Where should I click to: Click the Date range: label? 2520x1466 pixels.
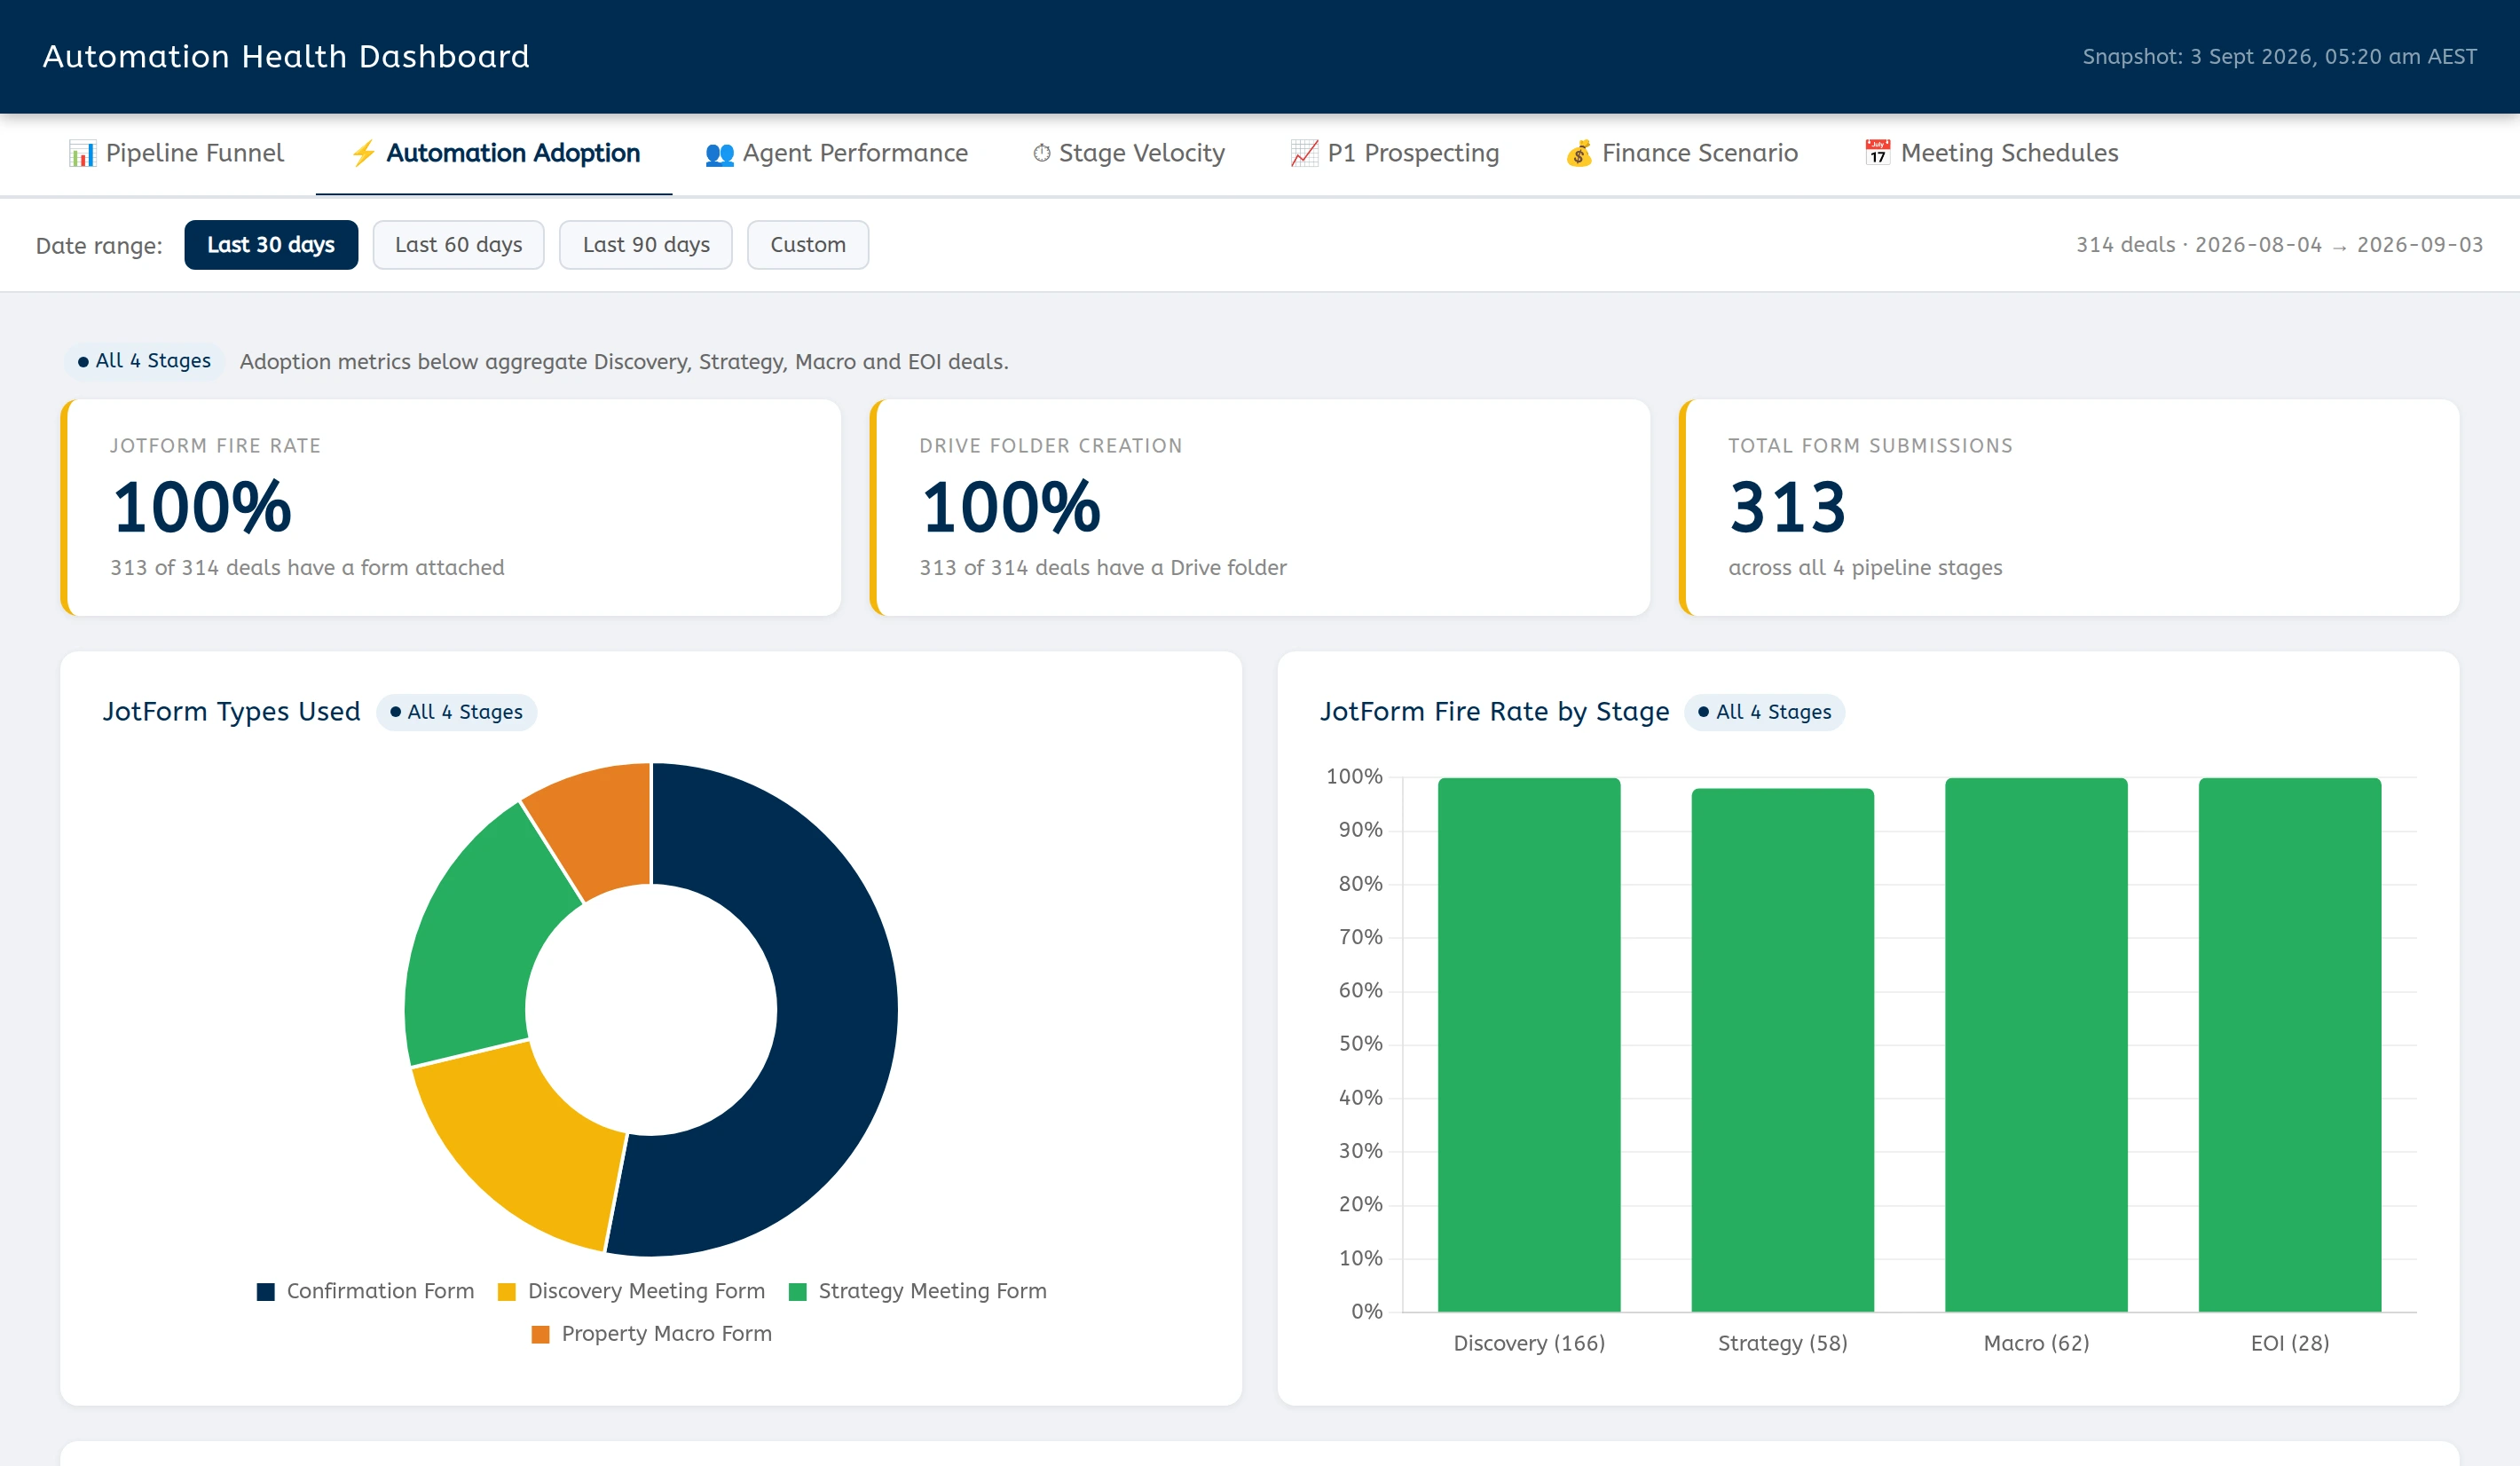tap(99, 246)
